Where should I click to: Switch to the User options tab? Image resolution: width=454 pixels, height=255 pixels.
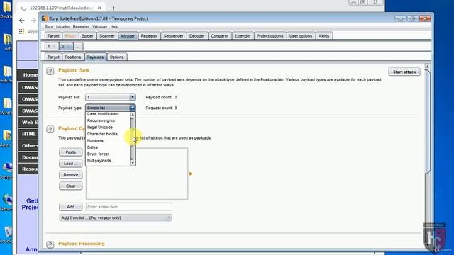pyautogui.click(x=301, y=36)
